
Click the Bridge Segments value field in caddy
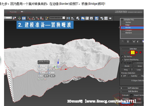click(x=42, y=66)
